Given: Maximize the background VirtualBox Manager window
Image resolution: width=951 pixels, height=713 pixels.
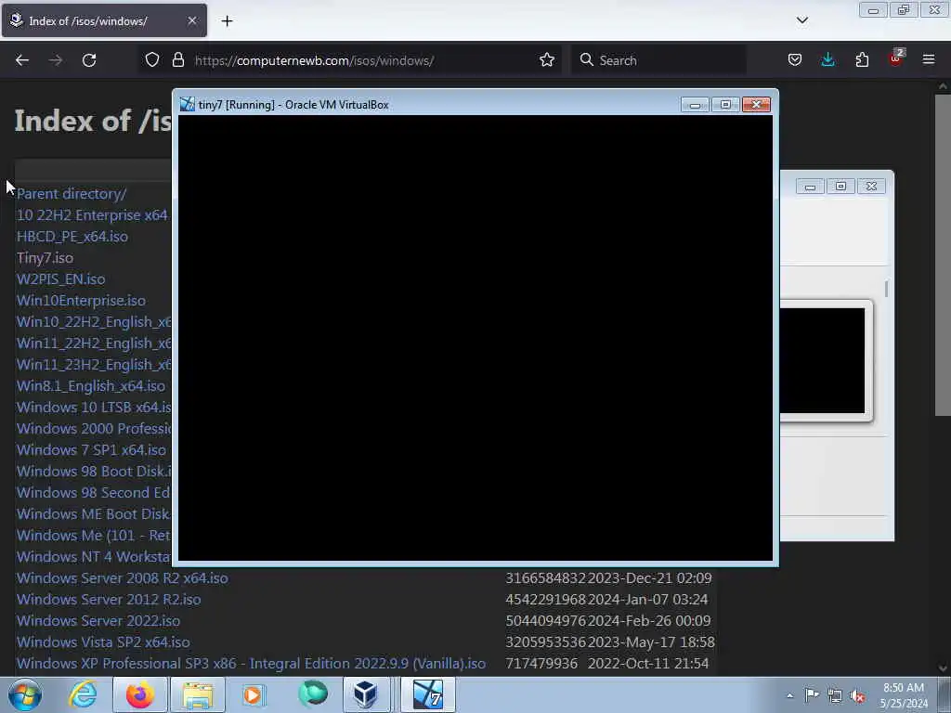Looking at the screenshot, I should coord(840,186).
